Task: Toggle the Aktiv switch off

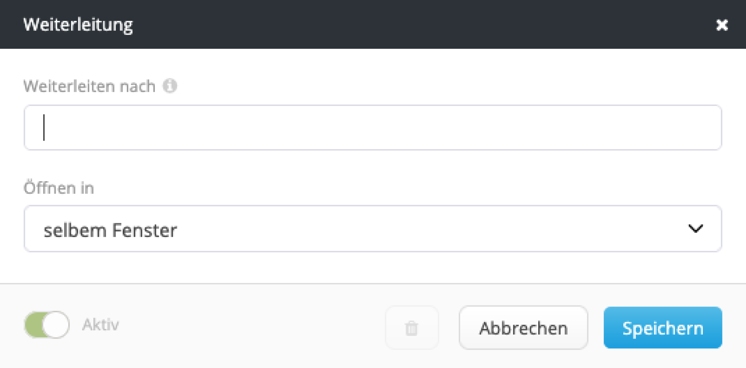Action: (47, 325)
